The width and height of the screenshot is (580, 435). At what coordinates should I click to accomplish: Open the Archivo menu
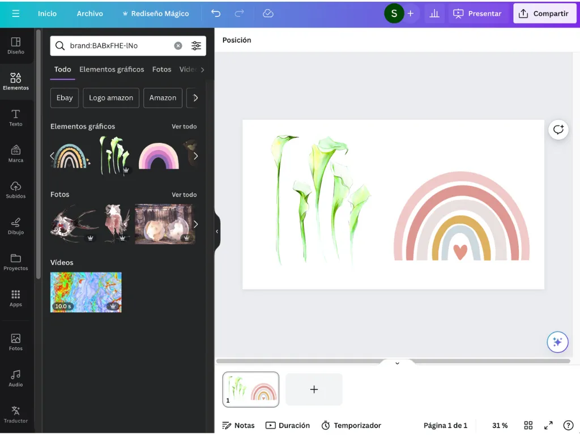[x=90, y=14]
